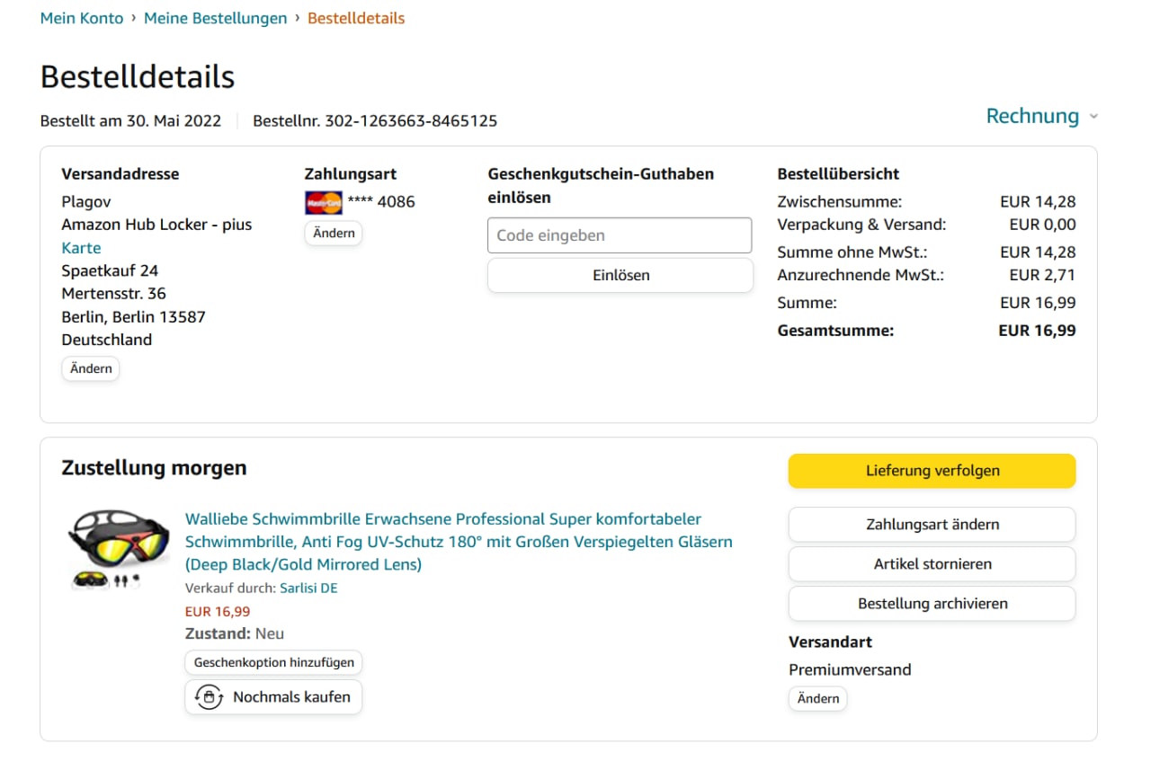Click the Berlin, Berlin 13587 address line
Image resolution: width=1151 pixels, height=761 pixels.
[133, 317]
